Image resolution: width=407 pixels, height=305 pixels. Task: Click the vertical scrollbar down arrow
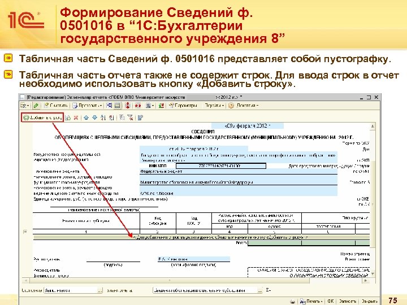click(x=373, y=274)
